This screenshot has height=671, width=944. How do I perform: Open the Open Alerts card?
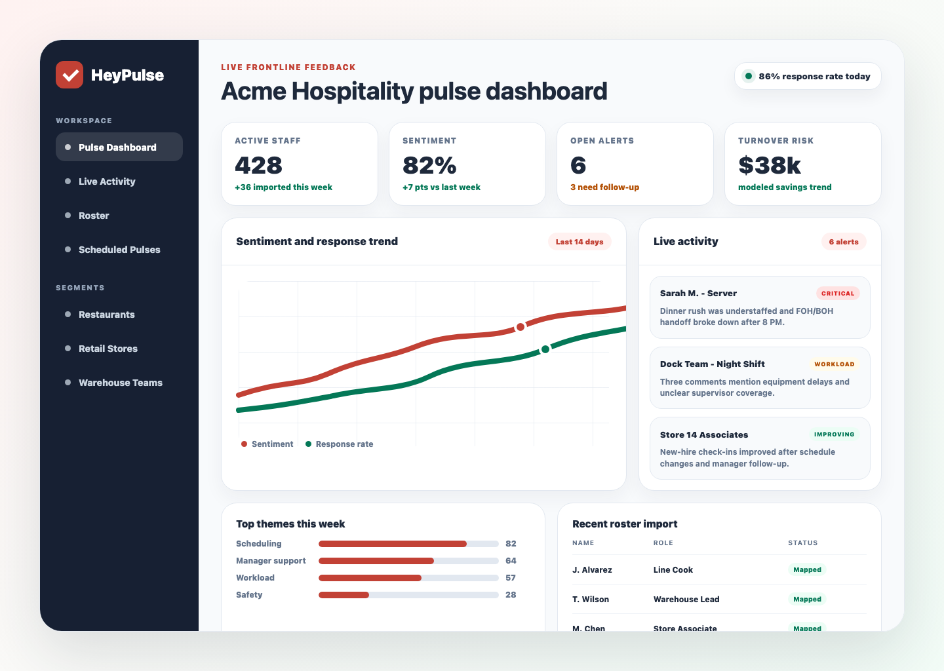(635, 164)
